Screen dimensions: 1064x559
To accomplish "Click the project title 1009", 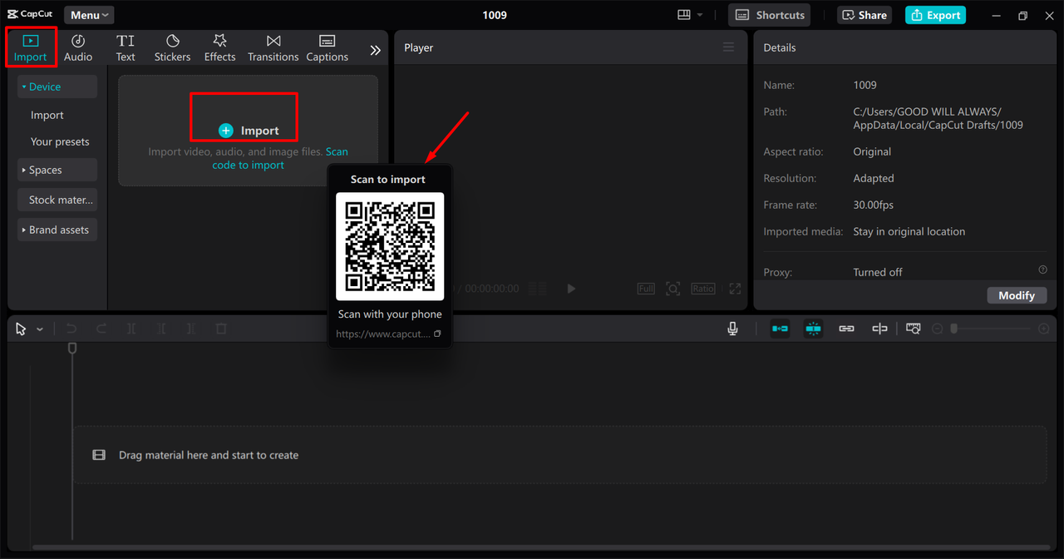I will pos(495,15).
